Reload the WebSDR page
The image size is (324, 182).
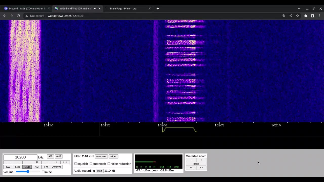click(x=18, y=16)
